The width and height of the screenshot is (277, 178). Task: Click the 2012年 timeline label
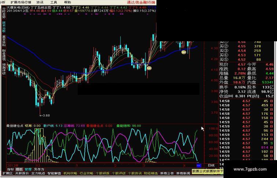tap(13, 166)
